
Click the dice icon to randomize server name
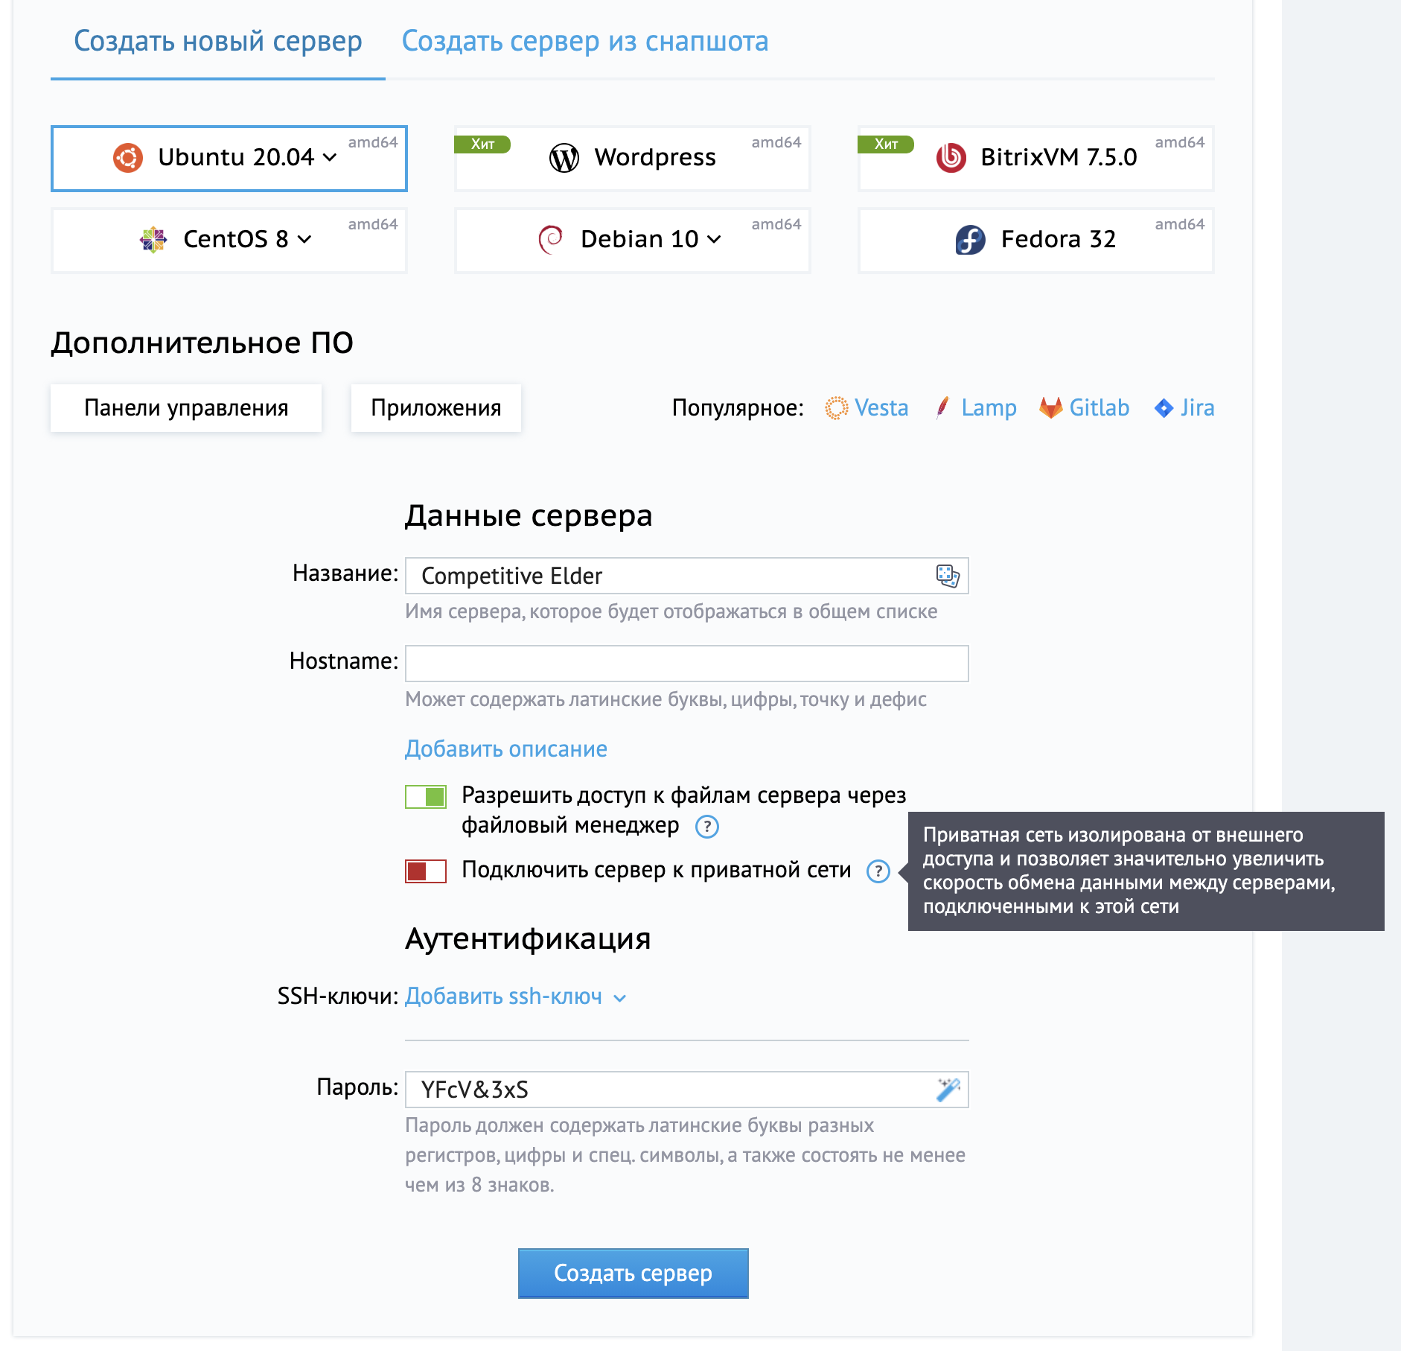coord(947,576)
